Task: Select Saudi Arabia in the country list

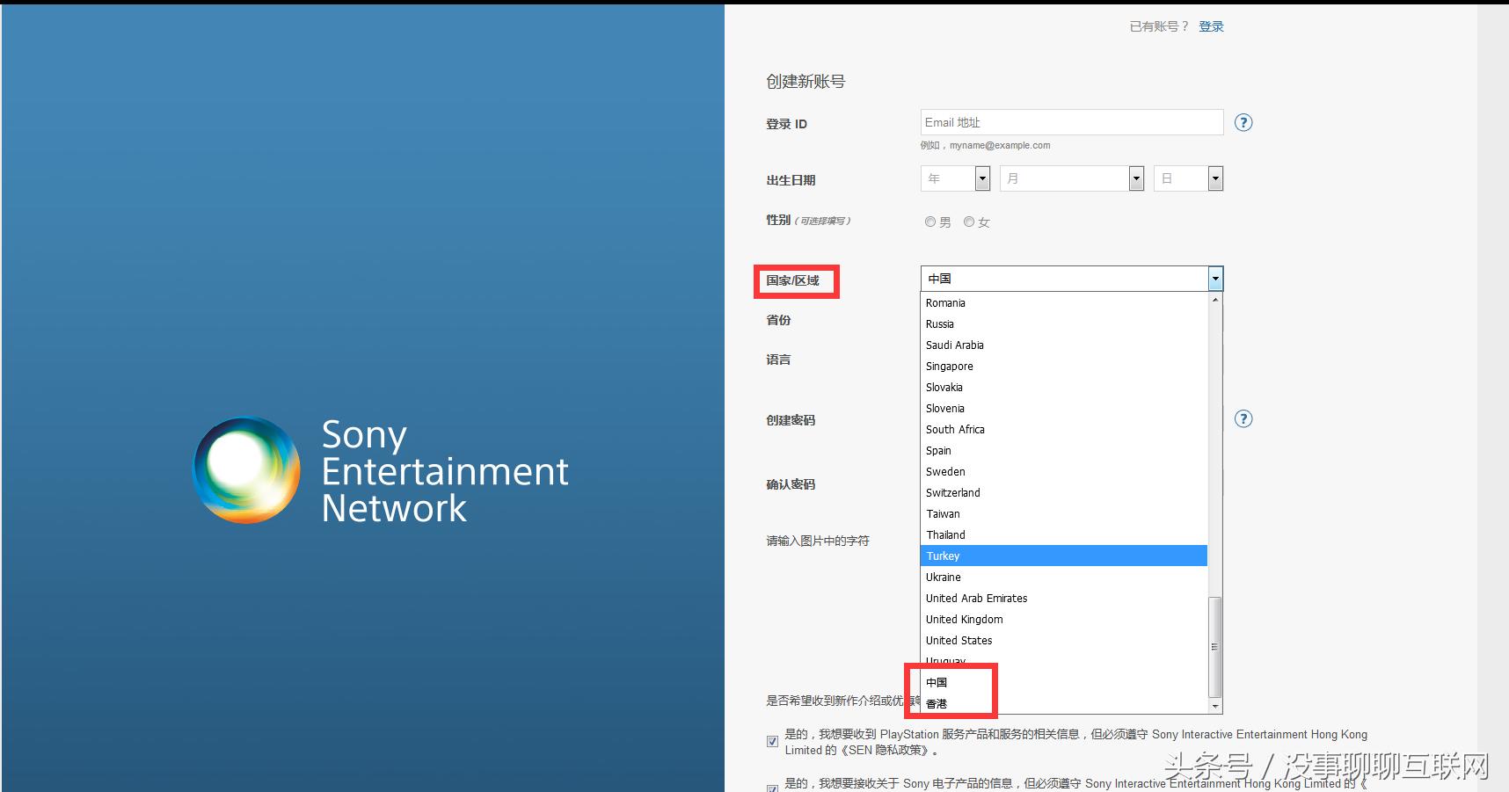Action: 954,345
